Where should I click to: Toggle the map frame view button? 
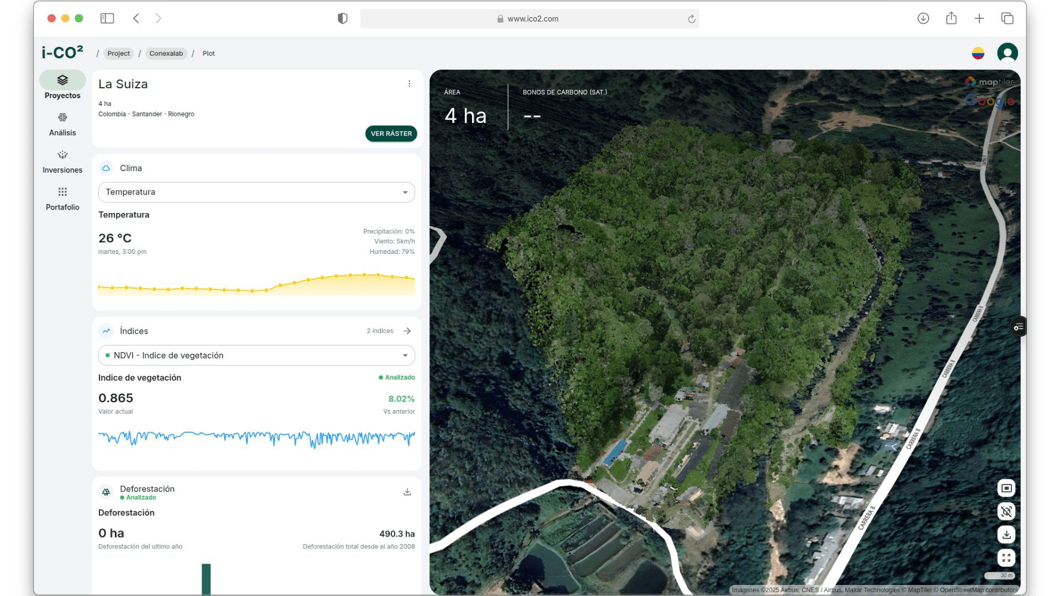(1006, 488)
